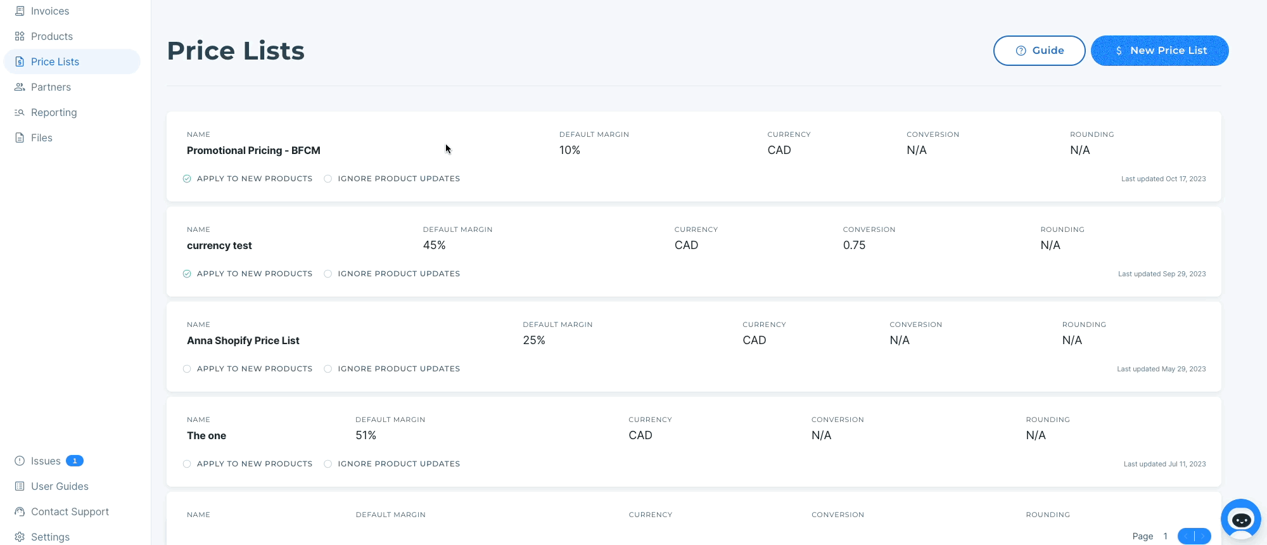Click Last updated Jul 11, 2023 text
This screenshot has height=545, width=1267.
coord(1164,464)
